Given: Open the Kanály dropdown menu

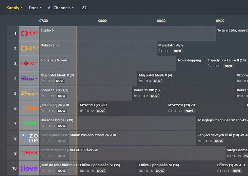Looking at the screenshot, I should point(14,8).
